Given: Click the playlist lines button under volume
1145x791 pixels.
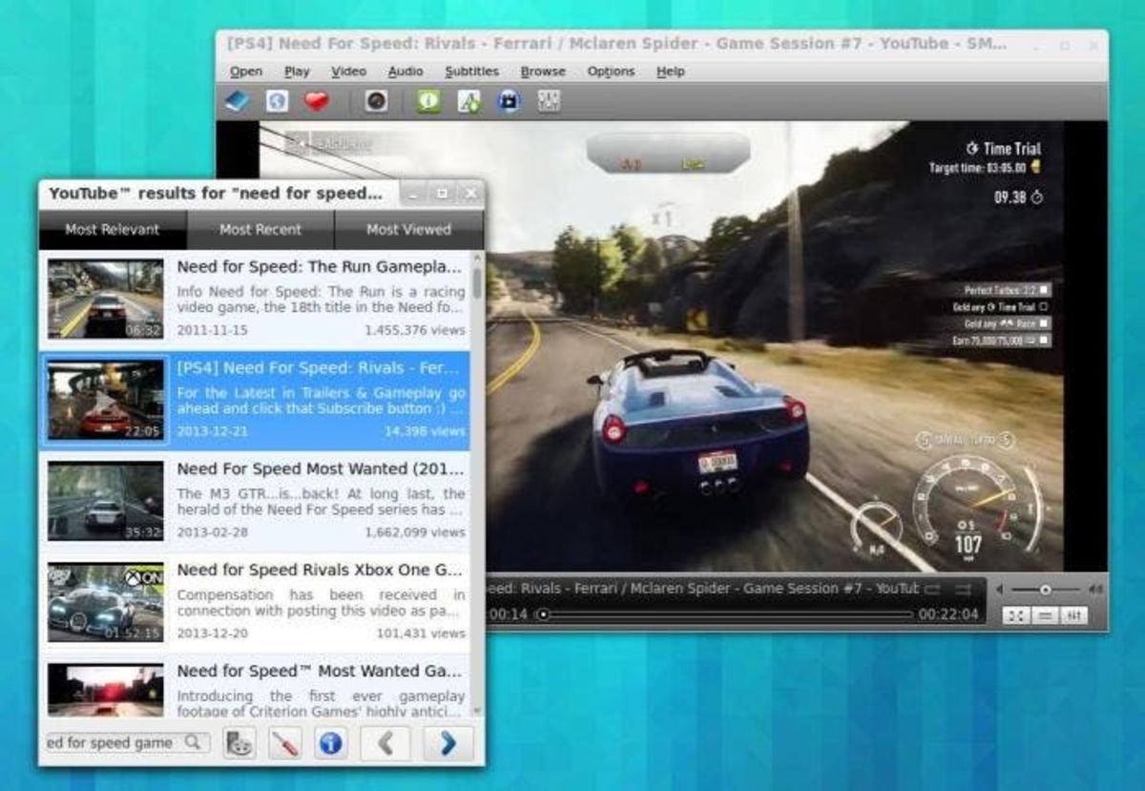Looking at the screenshot, I should coord(1046,615).
